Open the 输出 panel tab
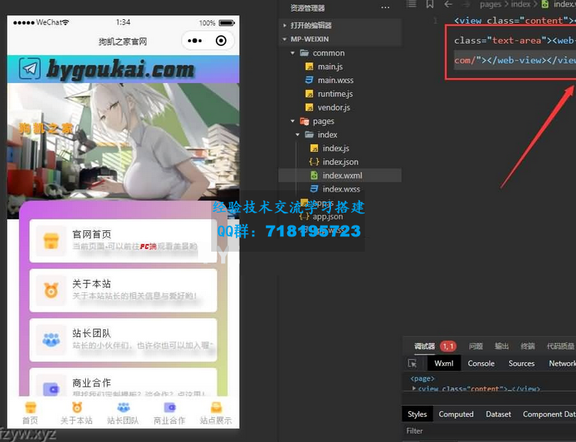Viewport: 576px width, 442px height. [x=502, y=346]
